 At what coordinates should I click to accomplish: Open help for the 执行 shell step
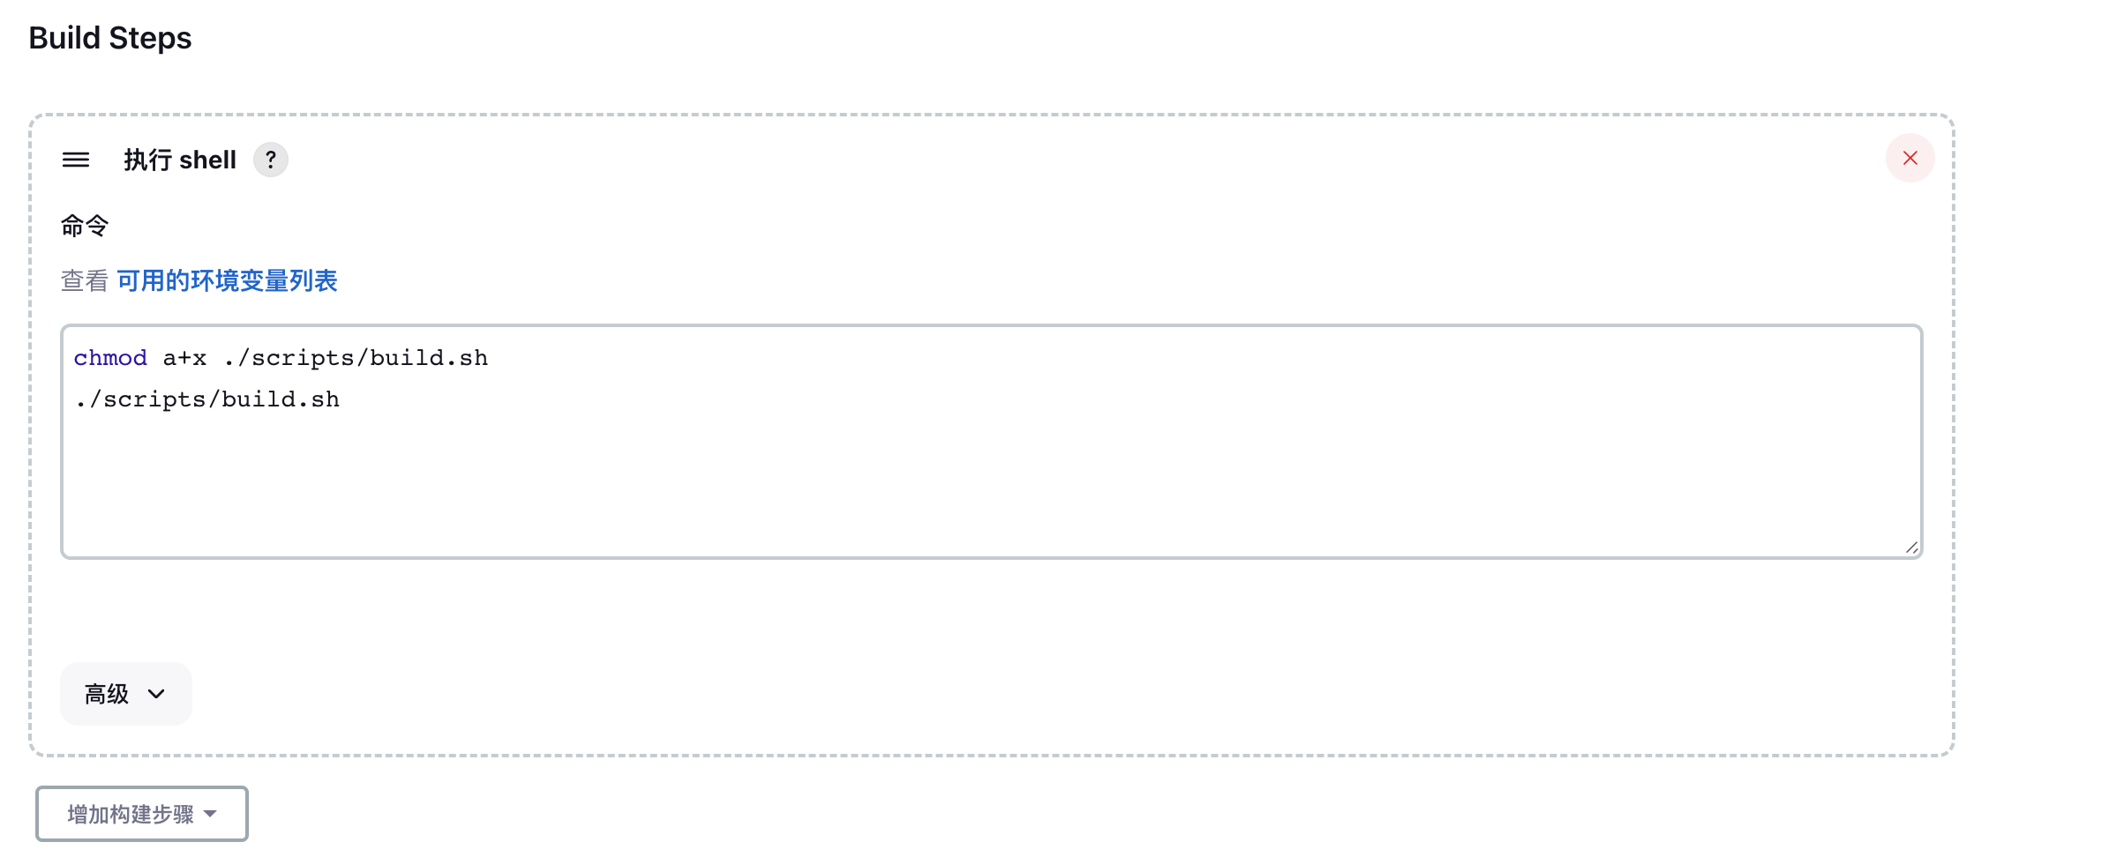point(271,160)
